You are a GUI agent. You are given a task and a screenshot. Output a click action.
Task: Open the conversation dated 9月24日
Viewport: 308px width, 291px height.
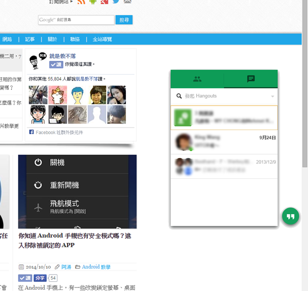pyautogui.click(x=224, y=142)
